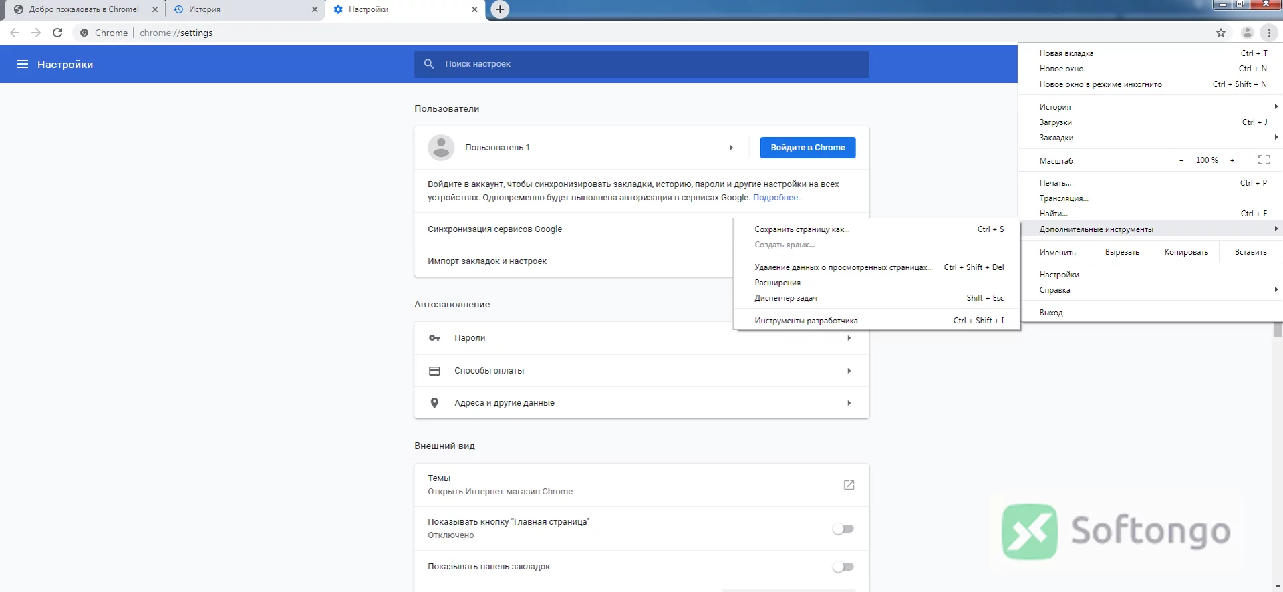1283x592 pixels.
Task: Close the Настройки tab
Action: point(474,9)
